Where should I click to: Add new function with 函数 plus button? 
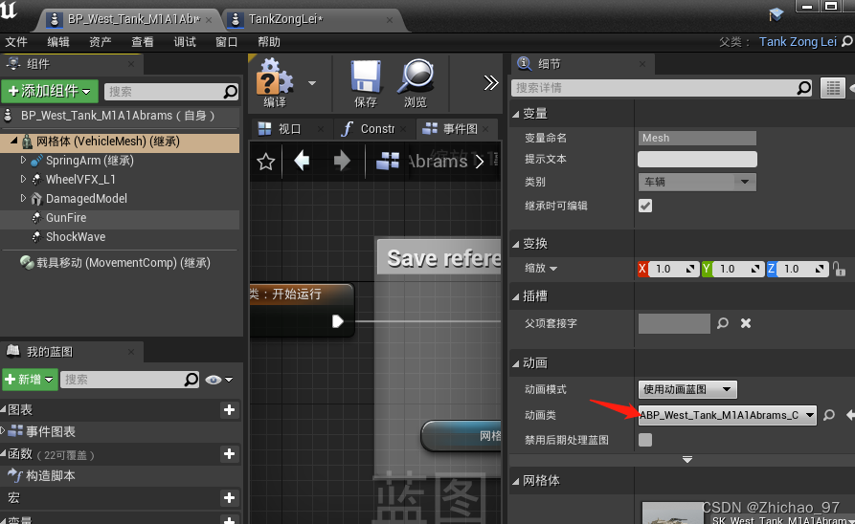coord(229,454)
